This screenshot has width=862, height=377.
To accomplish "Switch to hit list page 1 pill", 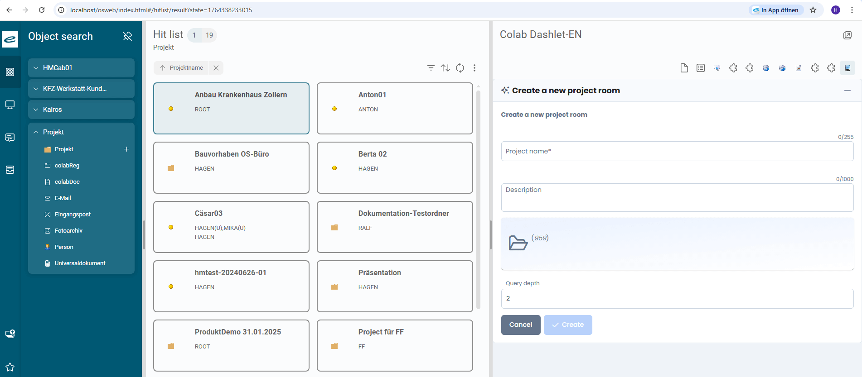I will pyautogui.click(x=194, y=35).
